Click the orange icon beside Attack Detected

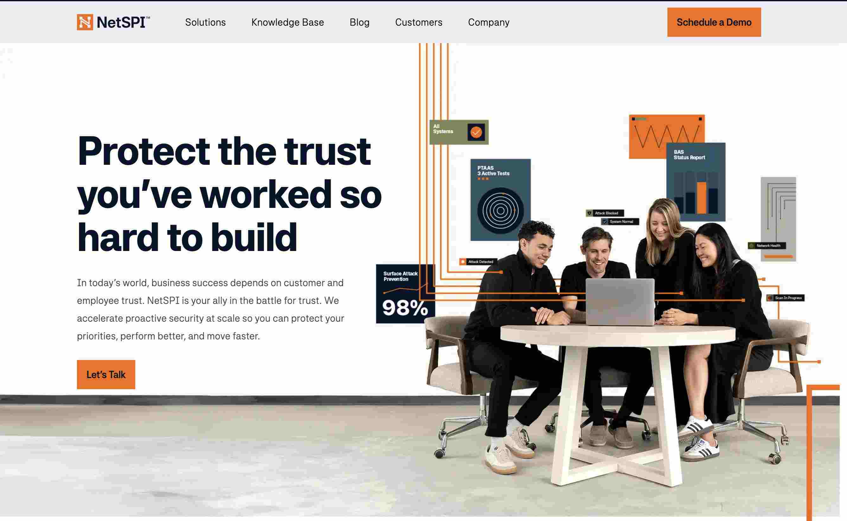(463, 261)
